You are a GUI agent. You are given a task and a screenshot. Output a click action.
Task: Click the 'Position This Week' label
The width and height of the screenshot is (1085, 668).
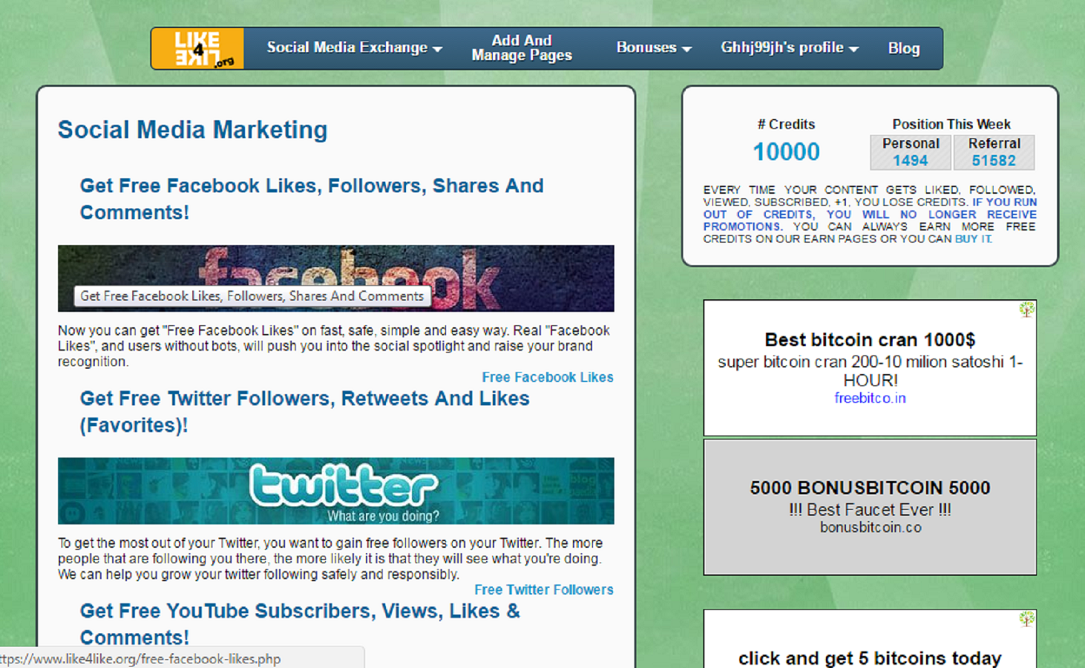(x=951, y=124)
